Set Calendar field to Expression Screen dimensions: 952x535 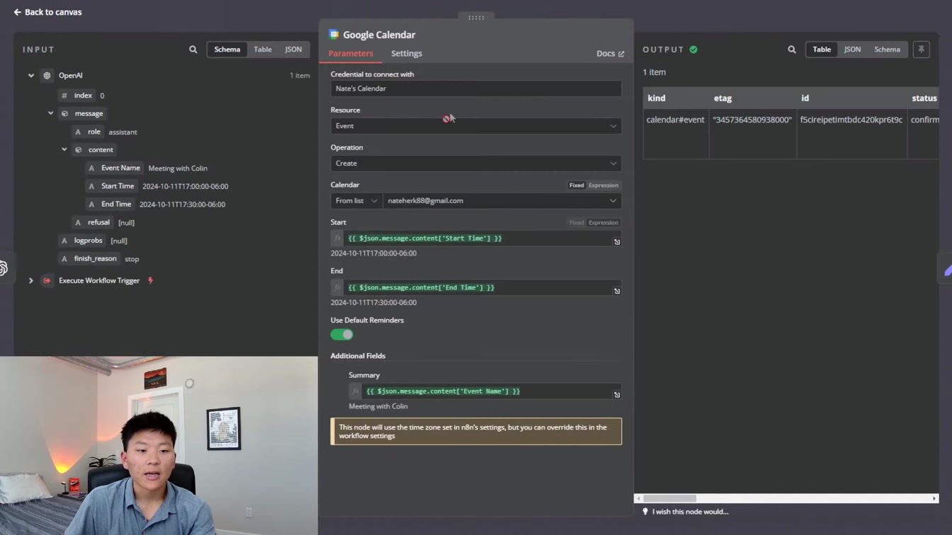603,185
